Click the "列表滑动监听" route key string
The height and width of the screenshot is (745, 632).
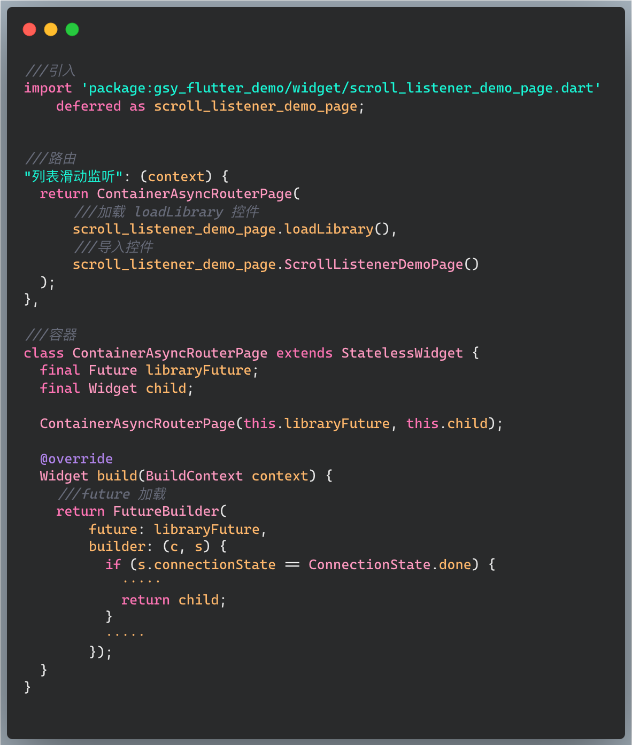[x=73, y=176]
